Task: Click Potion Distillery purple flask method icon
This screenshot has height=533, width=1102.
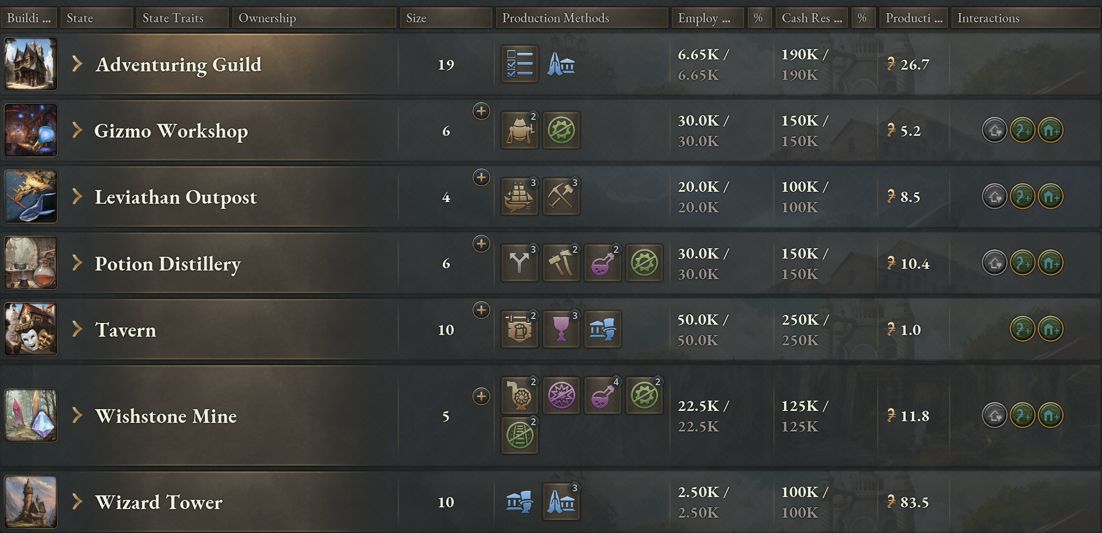Action: [x=603, y=263]
